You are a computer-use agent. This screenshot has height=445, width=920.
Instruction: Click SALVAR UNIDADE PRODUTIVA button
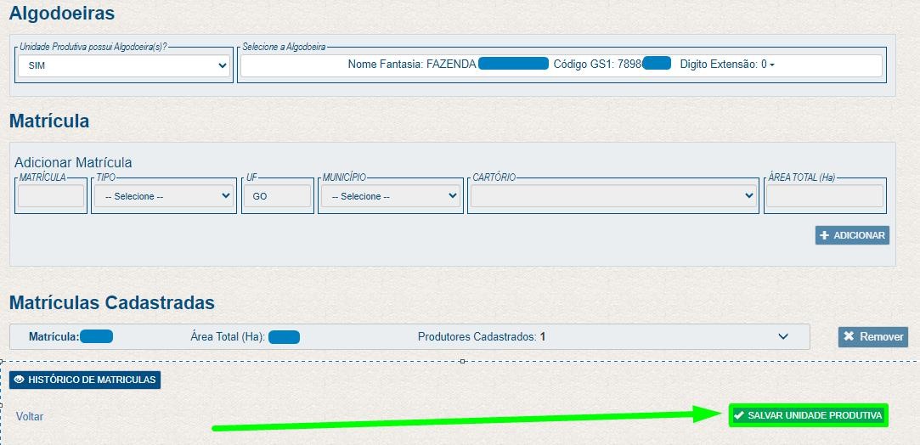click(x=808, y=415)
